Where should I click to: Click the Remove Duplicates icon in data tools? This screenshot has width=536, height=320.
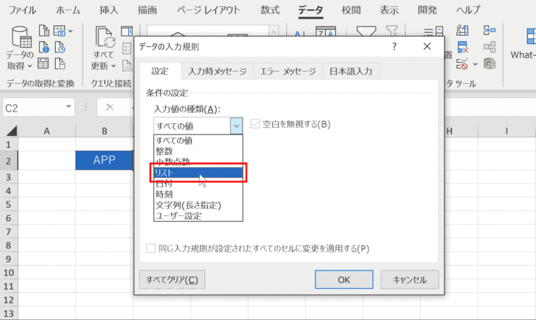click(462, 48)
